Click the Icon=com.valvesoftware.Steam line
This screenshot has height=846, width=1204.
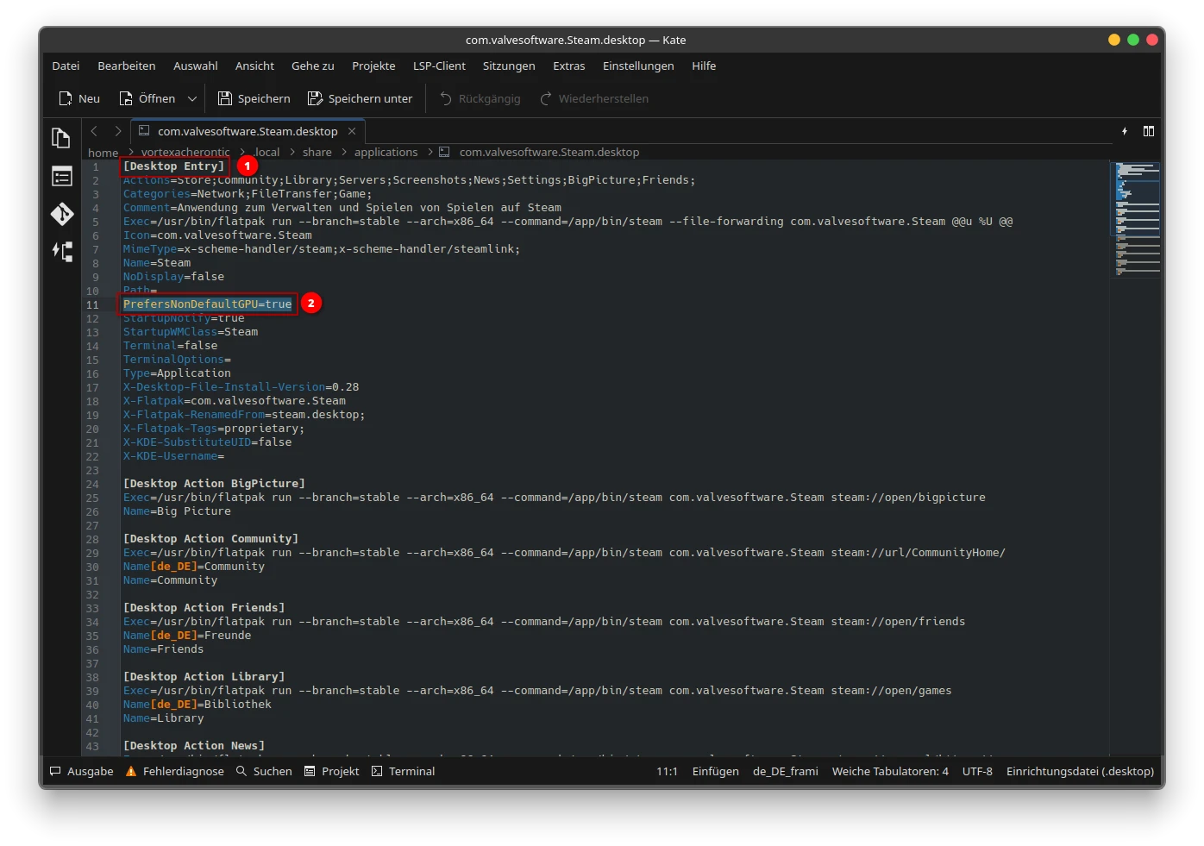point(217,235)
